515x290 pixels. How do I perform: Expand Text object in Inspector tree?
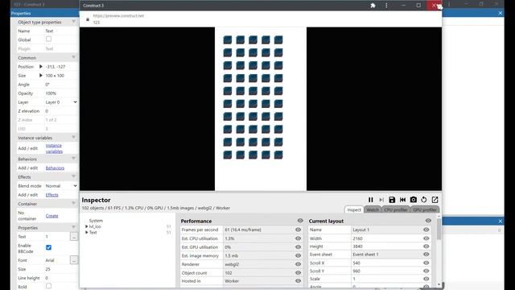click(x=86, y=233)
